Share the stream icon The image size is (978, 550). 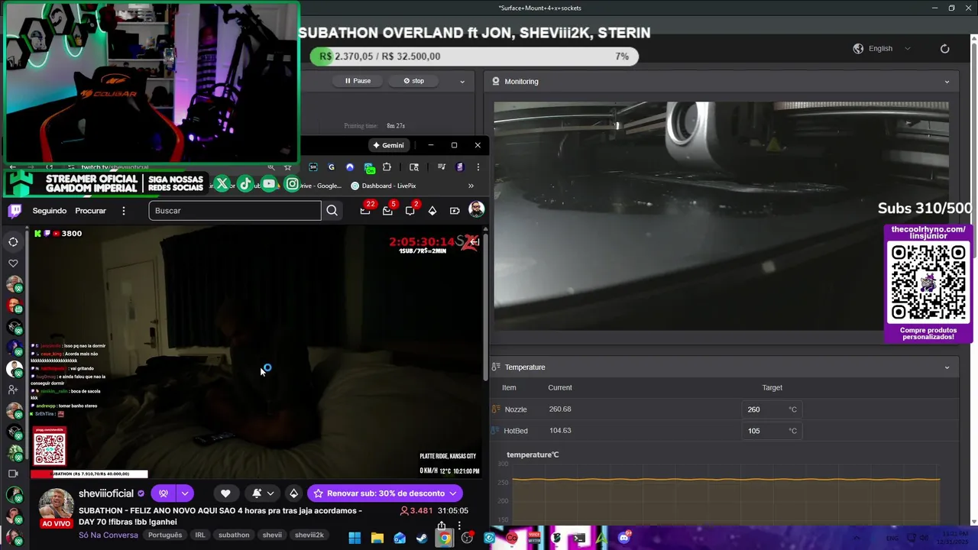(442, 526)
